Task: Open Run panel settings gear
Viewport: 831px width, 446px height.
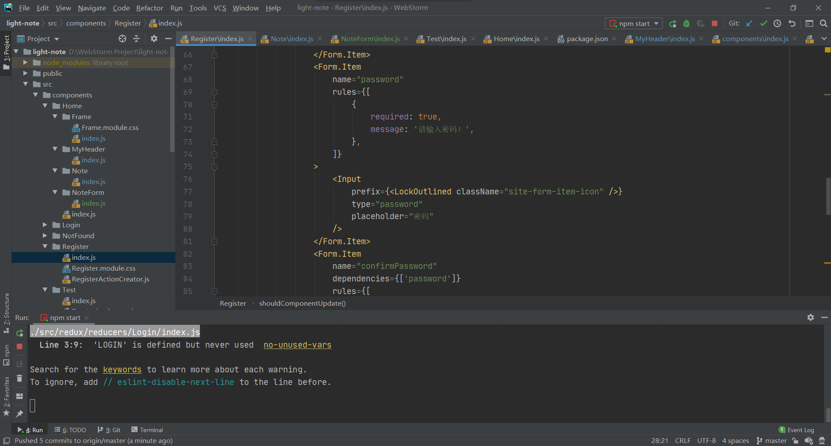Action: pyautogui.click(x=811, y=317)
